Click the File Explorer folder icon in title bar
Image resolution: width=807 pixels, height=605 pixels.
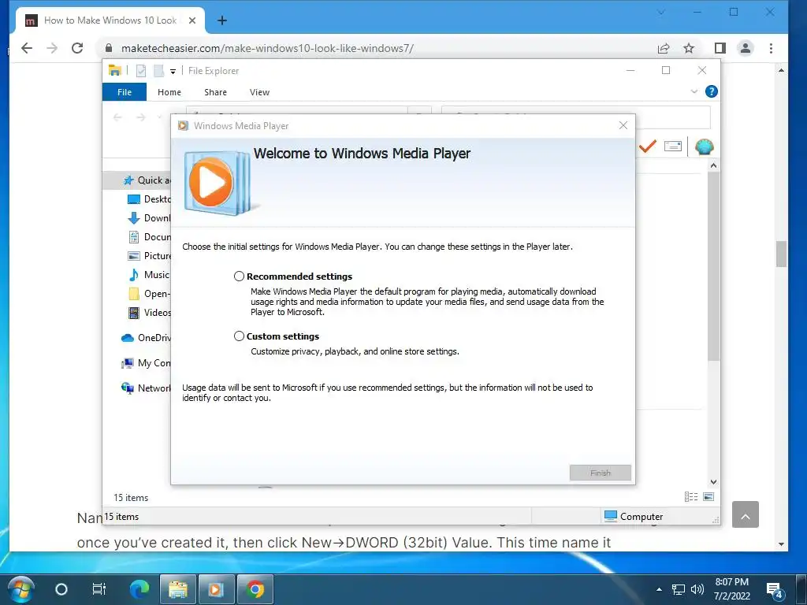(x=115, y=70)
